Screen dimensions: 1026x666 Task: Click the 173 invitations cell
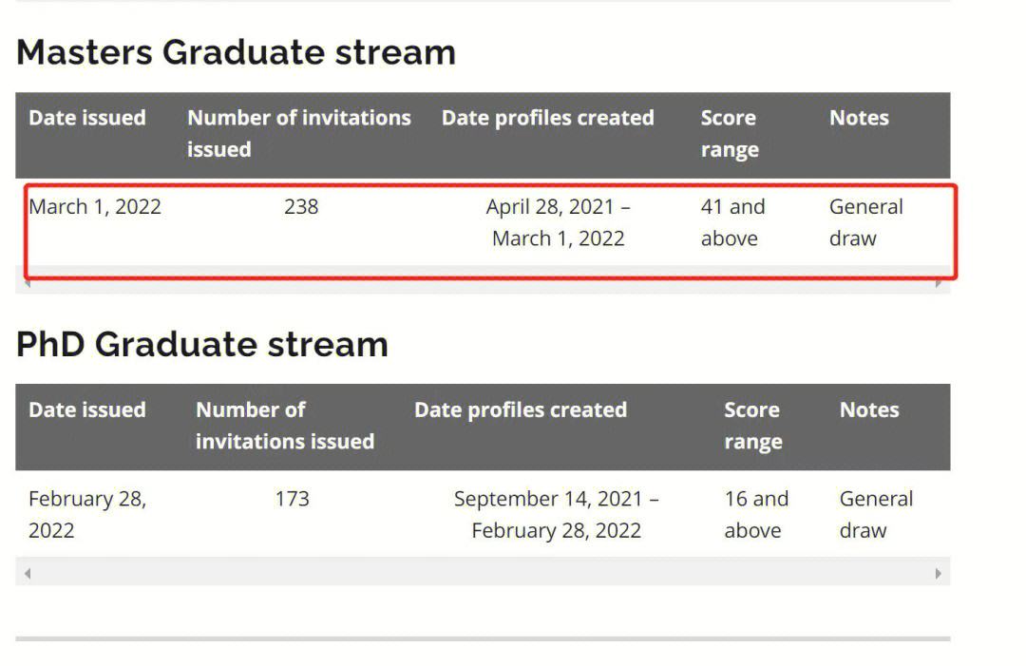[292, 499]
